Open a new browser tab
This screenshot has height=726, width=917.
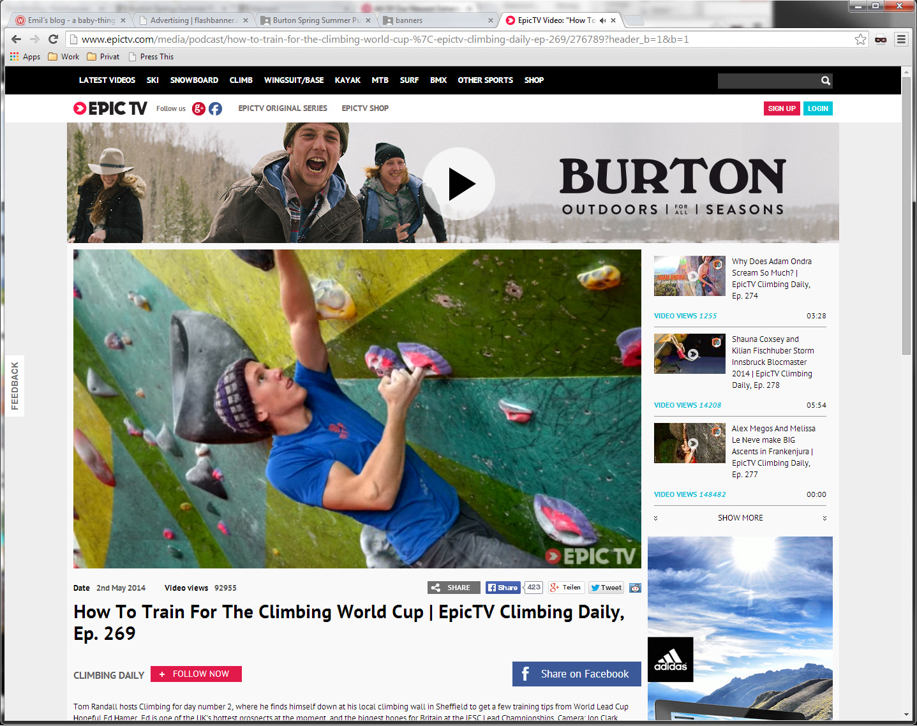[x=634, y=20]
